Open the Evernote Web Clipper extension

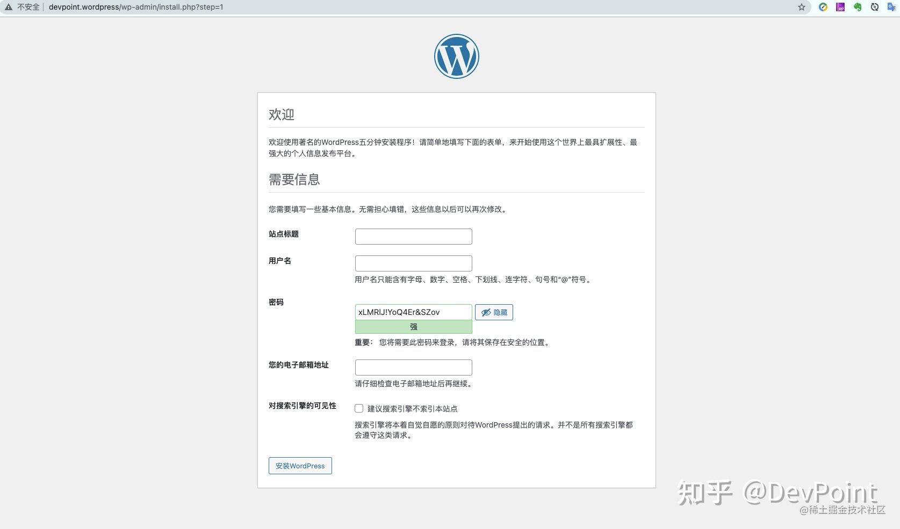click(858, 8)
